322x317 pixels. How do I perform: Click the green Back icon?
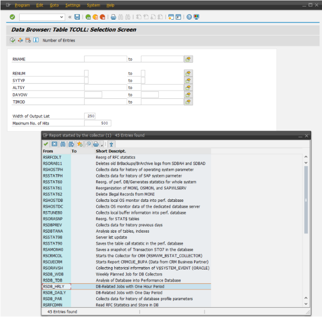(x=88, y=17)
